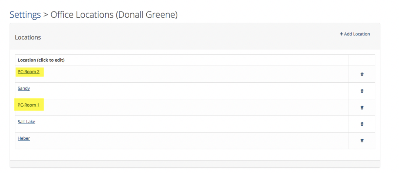399x183 pixels.
Task: Open the Sandy location for editing
Action: point(24,89)
